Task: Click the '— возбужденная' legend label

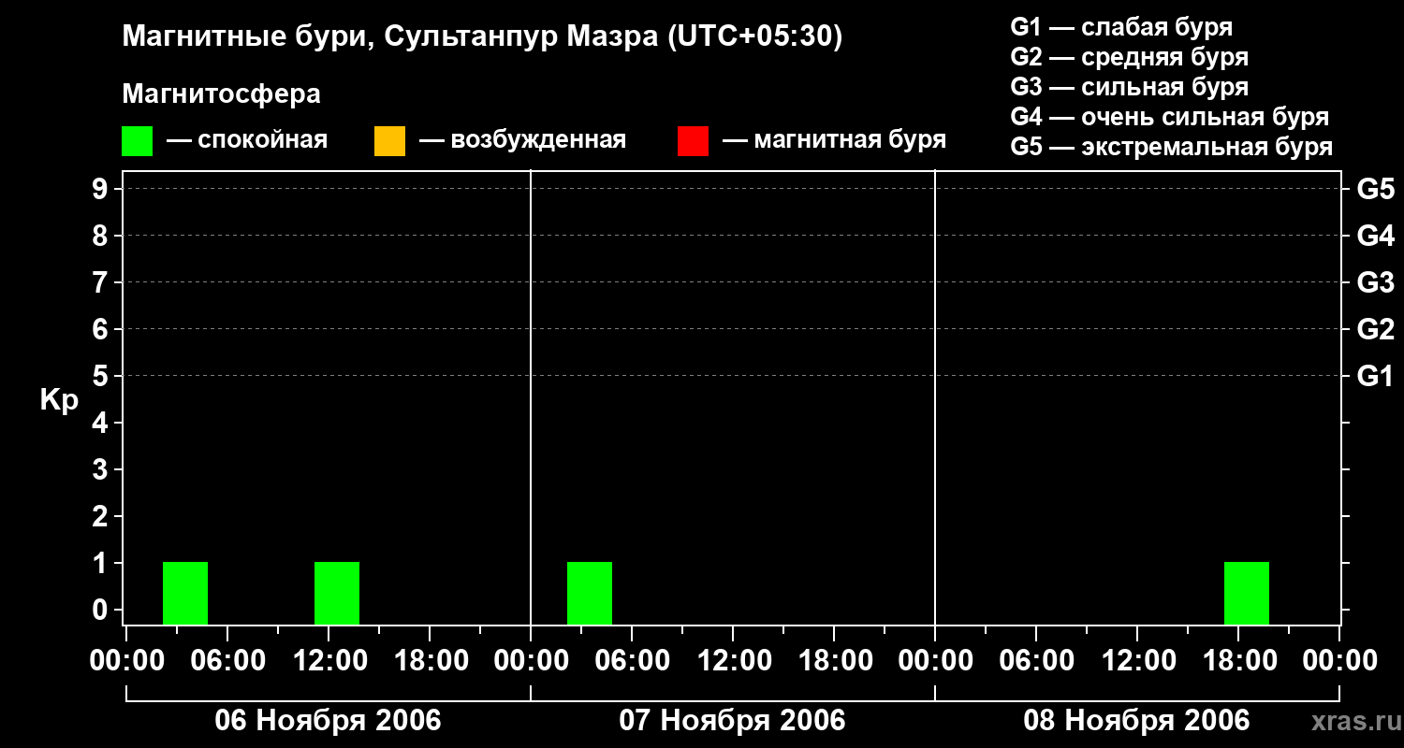Action: (x=522, y=140)
